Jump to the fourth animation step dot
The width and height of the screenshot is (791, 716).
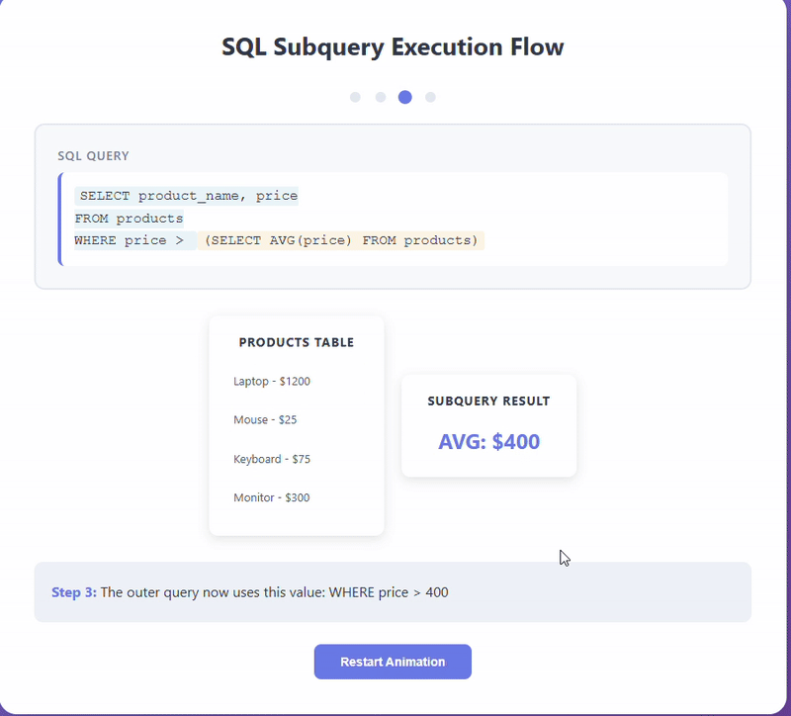point(430,97)
